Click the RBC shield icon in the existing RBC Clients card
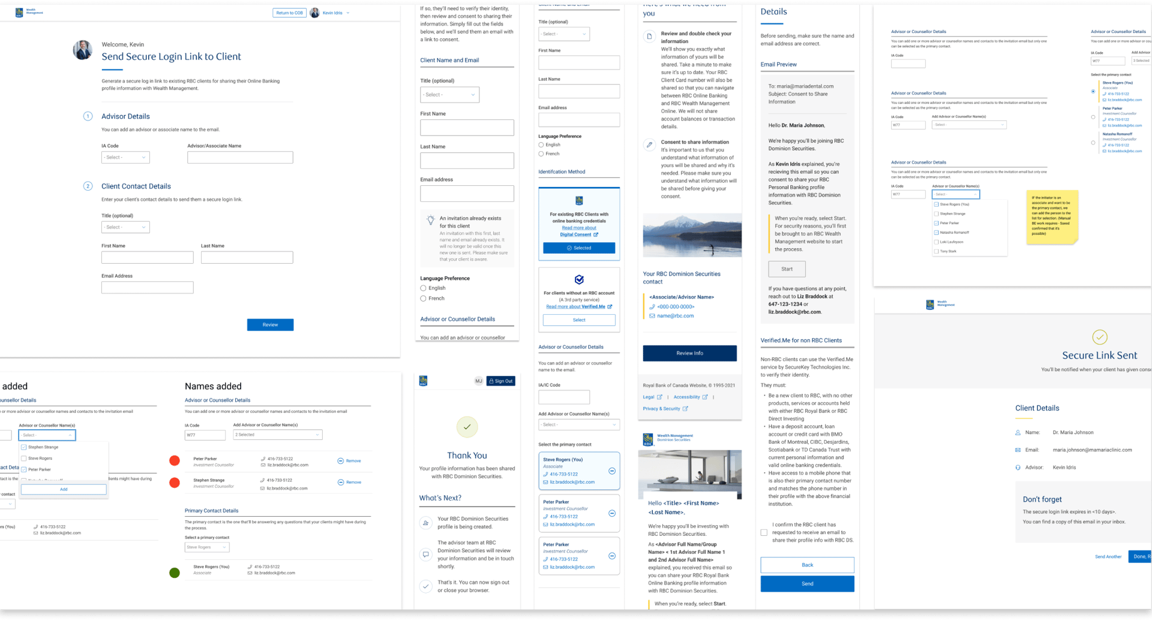Viewport: 1152px width, 621px height. click(579, 201)
